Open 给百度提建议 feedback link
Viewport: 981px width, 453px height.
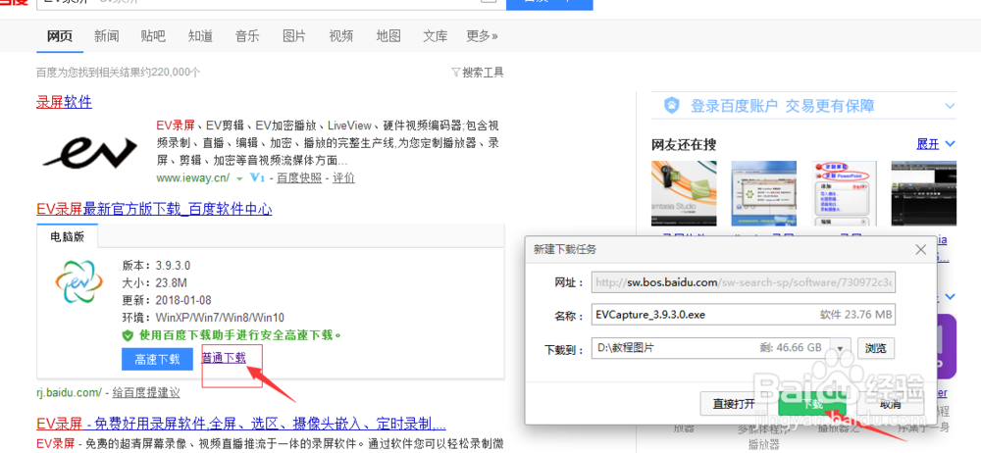pos(146,393)
